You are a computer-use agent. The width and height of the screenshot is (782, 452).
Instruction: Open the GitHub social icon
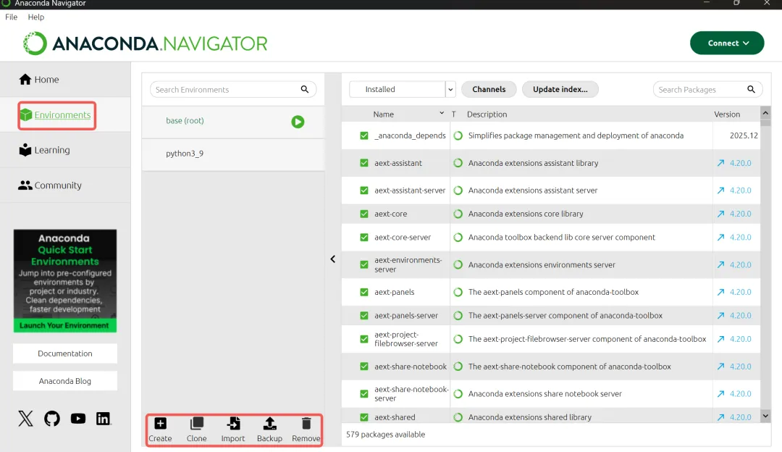coord(52,418)
